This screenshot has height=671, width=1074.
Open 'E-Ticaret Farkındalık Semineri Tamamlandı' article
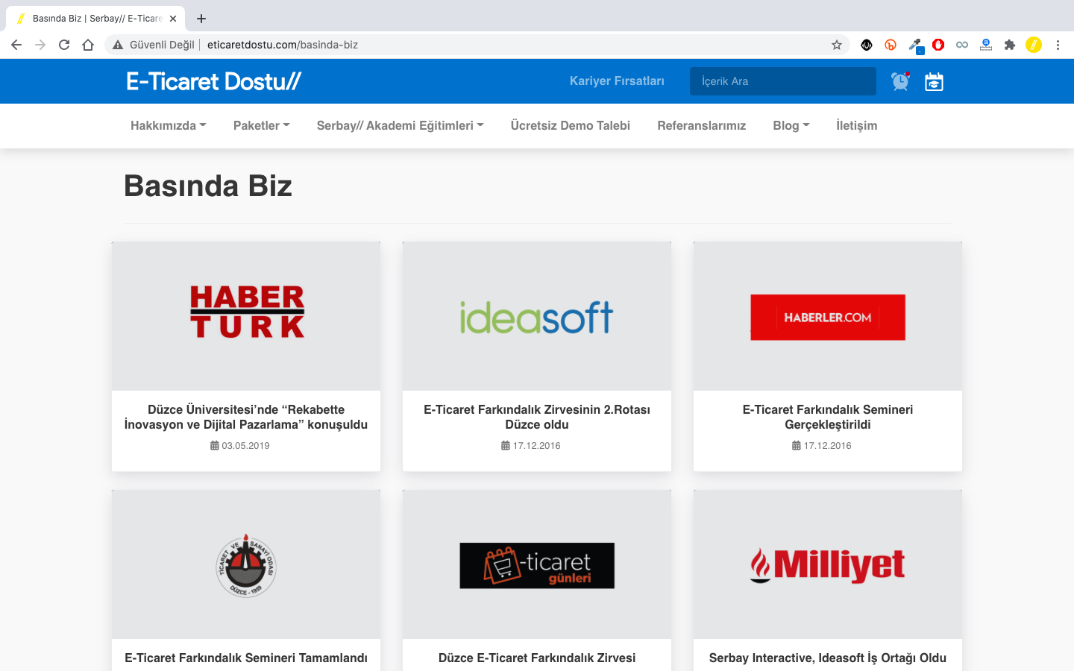[x=246, y=658]
